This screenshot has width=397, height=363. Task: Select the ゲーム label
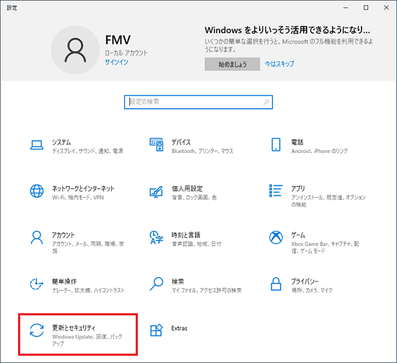point(298,235)
